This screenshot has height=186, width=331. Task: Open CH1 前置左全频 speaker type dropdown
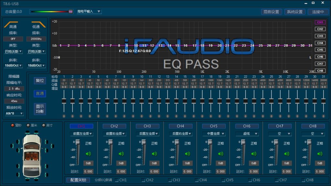82,134
